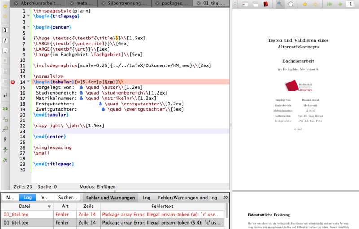The width and height of the screenshot is (359, 229).
Task: Collapse the titlepage block fold at line 2
Action: (x=28, y=16)
